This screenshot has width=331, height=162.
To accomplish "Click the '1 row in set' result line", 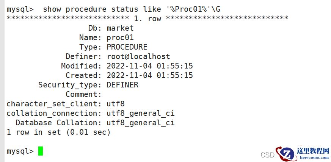I will (x=58, y=132).
